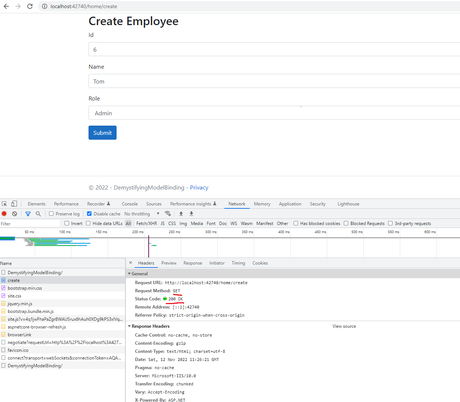
Task: Filter requests by CSS type
Action: (172, 223)
